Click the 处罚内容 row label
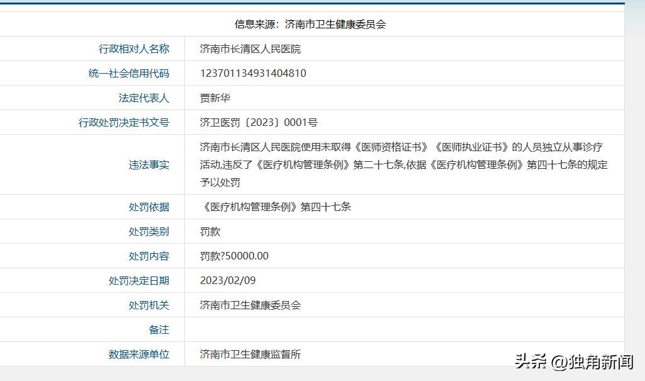The width and height of the screenshot is (645, 381). [149, 256]
